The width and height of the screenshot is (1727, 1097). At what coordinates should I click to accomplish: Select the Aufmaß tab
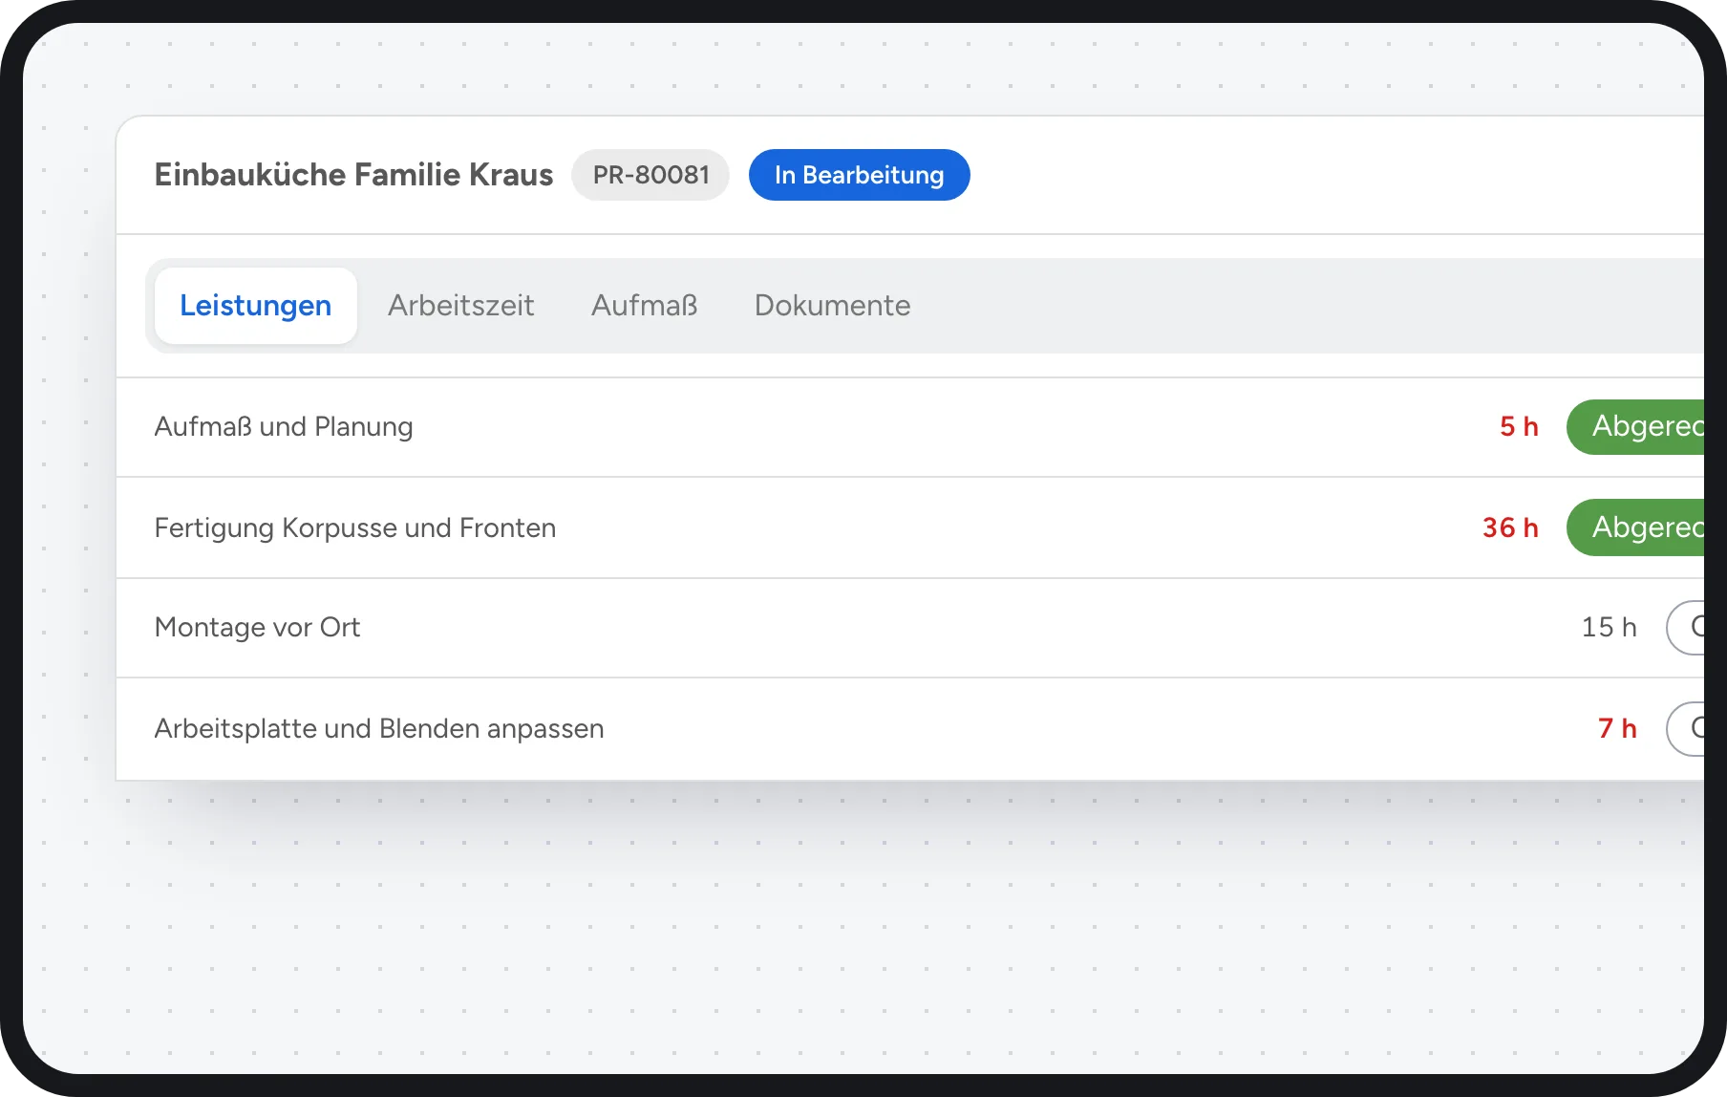[x=644, y=306]
